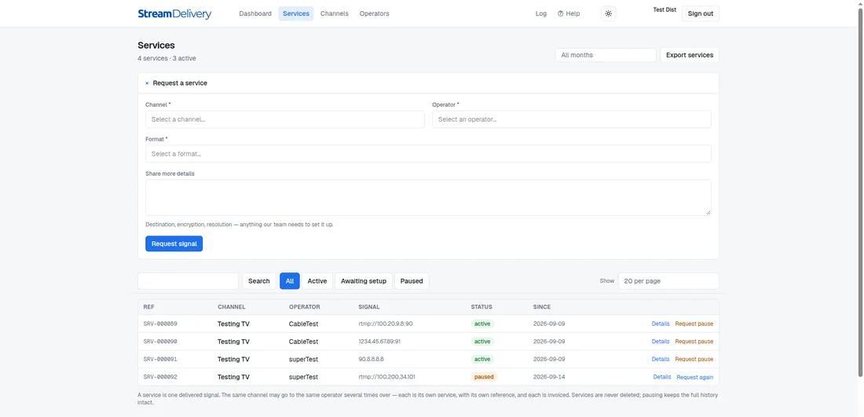This screenshot has height=417, width=864.
Task: Click the Help question mark icon
Action: tap(560, 14)
